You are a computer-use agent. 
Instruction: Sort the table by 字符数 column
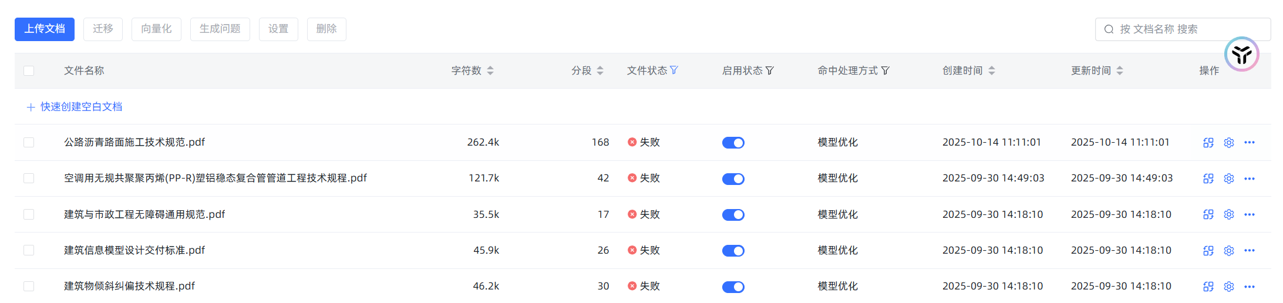coord(490,71)
